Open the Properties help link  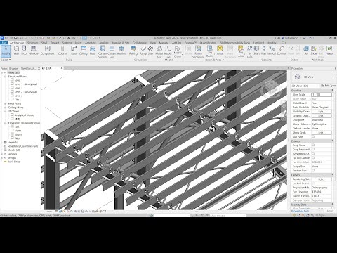(x=300, y=211)
